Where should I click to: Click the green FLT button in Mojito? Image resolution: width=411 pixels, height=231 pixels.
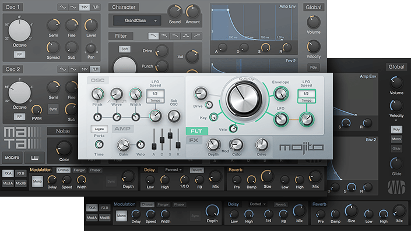point(196,131)
